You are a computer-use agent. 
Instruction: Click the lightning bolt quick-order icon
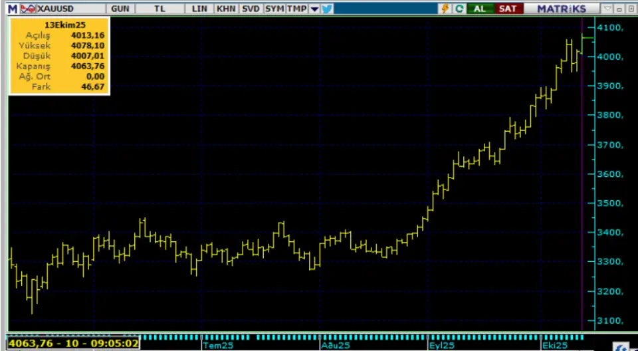pos(445,9)
